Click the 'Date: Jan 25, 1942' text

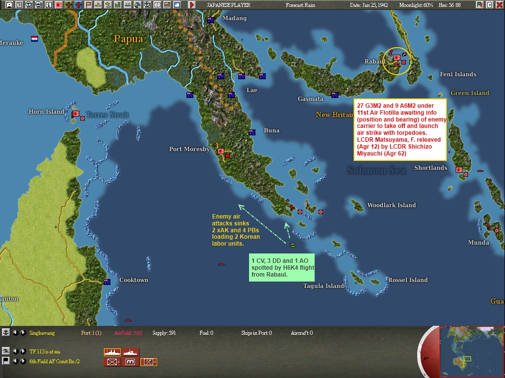(x=369, y=5)
